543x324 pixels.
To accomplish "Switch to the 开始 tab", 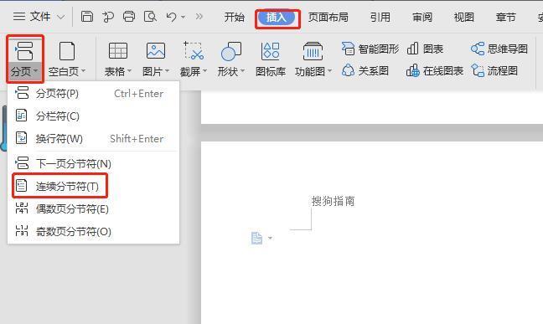I will coord(234,17).
